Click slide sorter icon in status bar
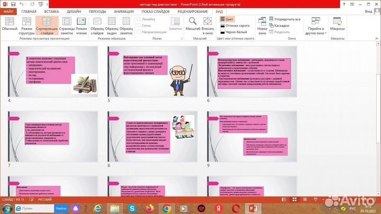This screenshot has width=381, height=214. tap(295, 200)
